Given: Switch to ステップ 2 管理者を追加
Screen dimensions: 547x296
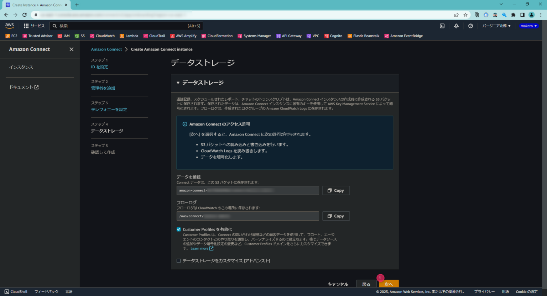Looking at the screenshot, I should click(103, 88).
